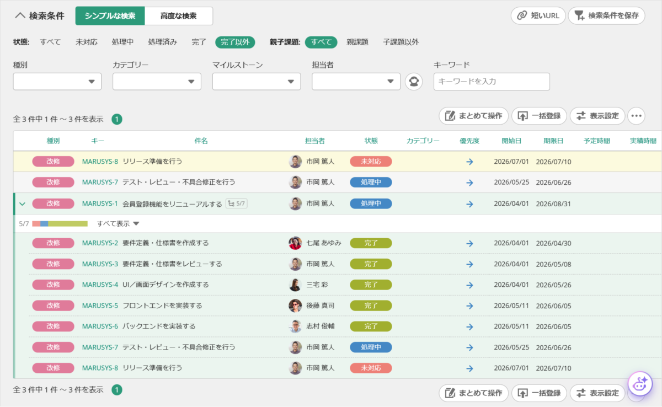Click 三宅 彩 avatar

(x=295, y=285)
